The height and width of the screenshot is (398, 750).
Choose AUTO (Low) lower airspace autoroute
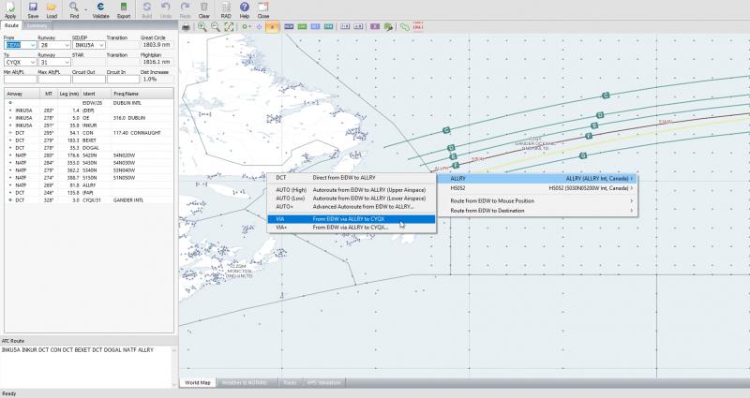click(x=352, y=198)
